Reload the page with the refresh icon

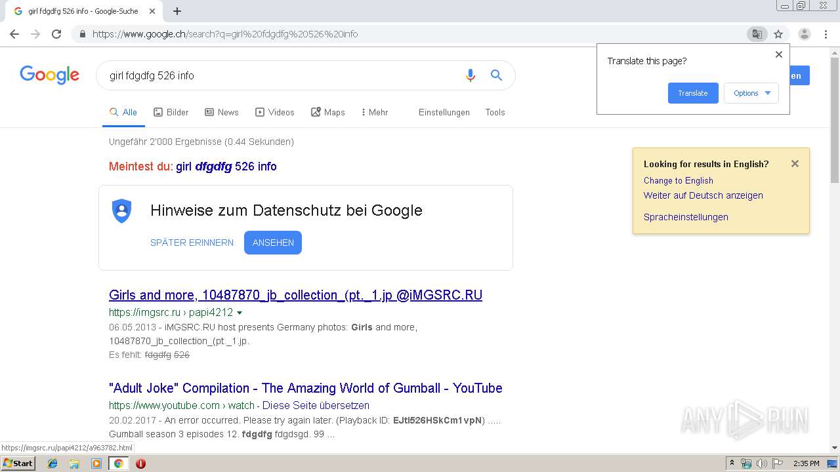[56, 34]
